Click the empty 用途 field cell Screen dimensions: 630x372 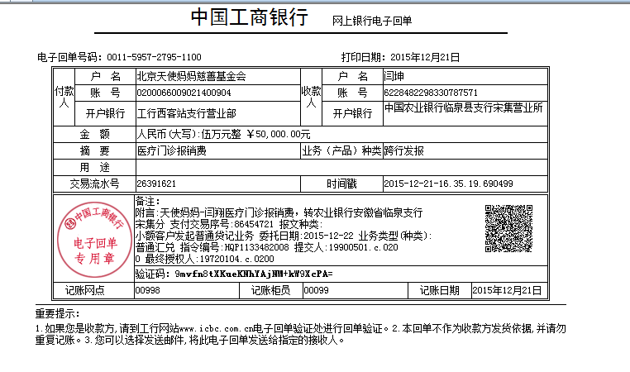(341, 167)
